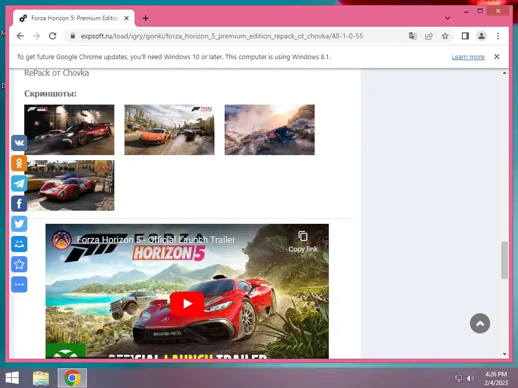518x388 pixels.
Task: Share page via Facebook icon
Action: click(19, 204)
